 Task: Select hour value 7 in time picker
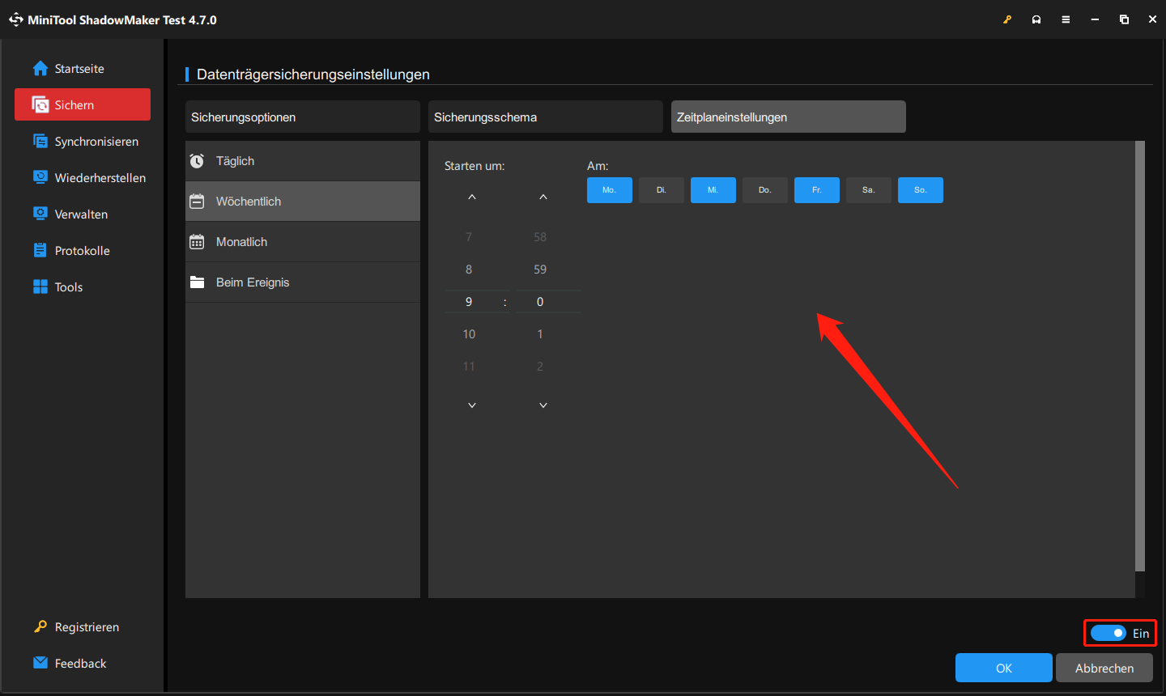[x=469, y=237]
